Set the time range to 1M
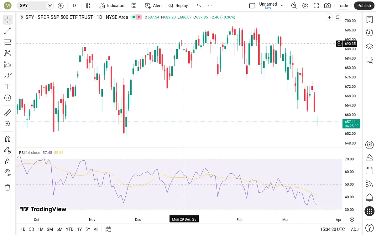 click(40, 229)
